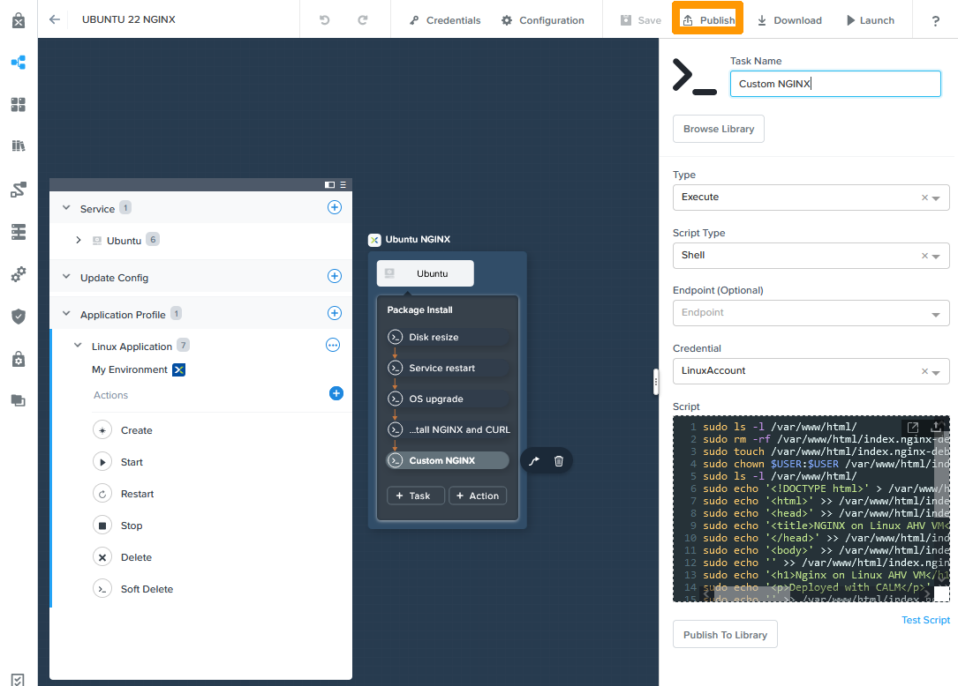Collapse the Application Profile section

(x=66, y=314)
